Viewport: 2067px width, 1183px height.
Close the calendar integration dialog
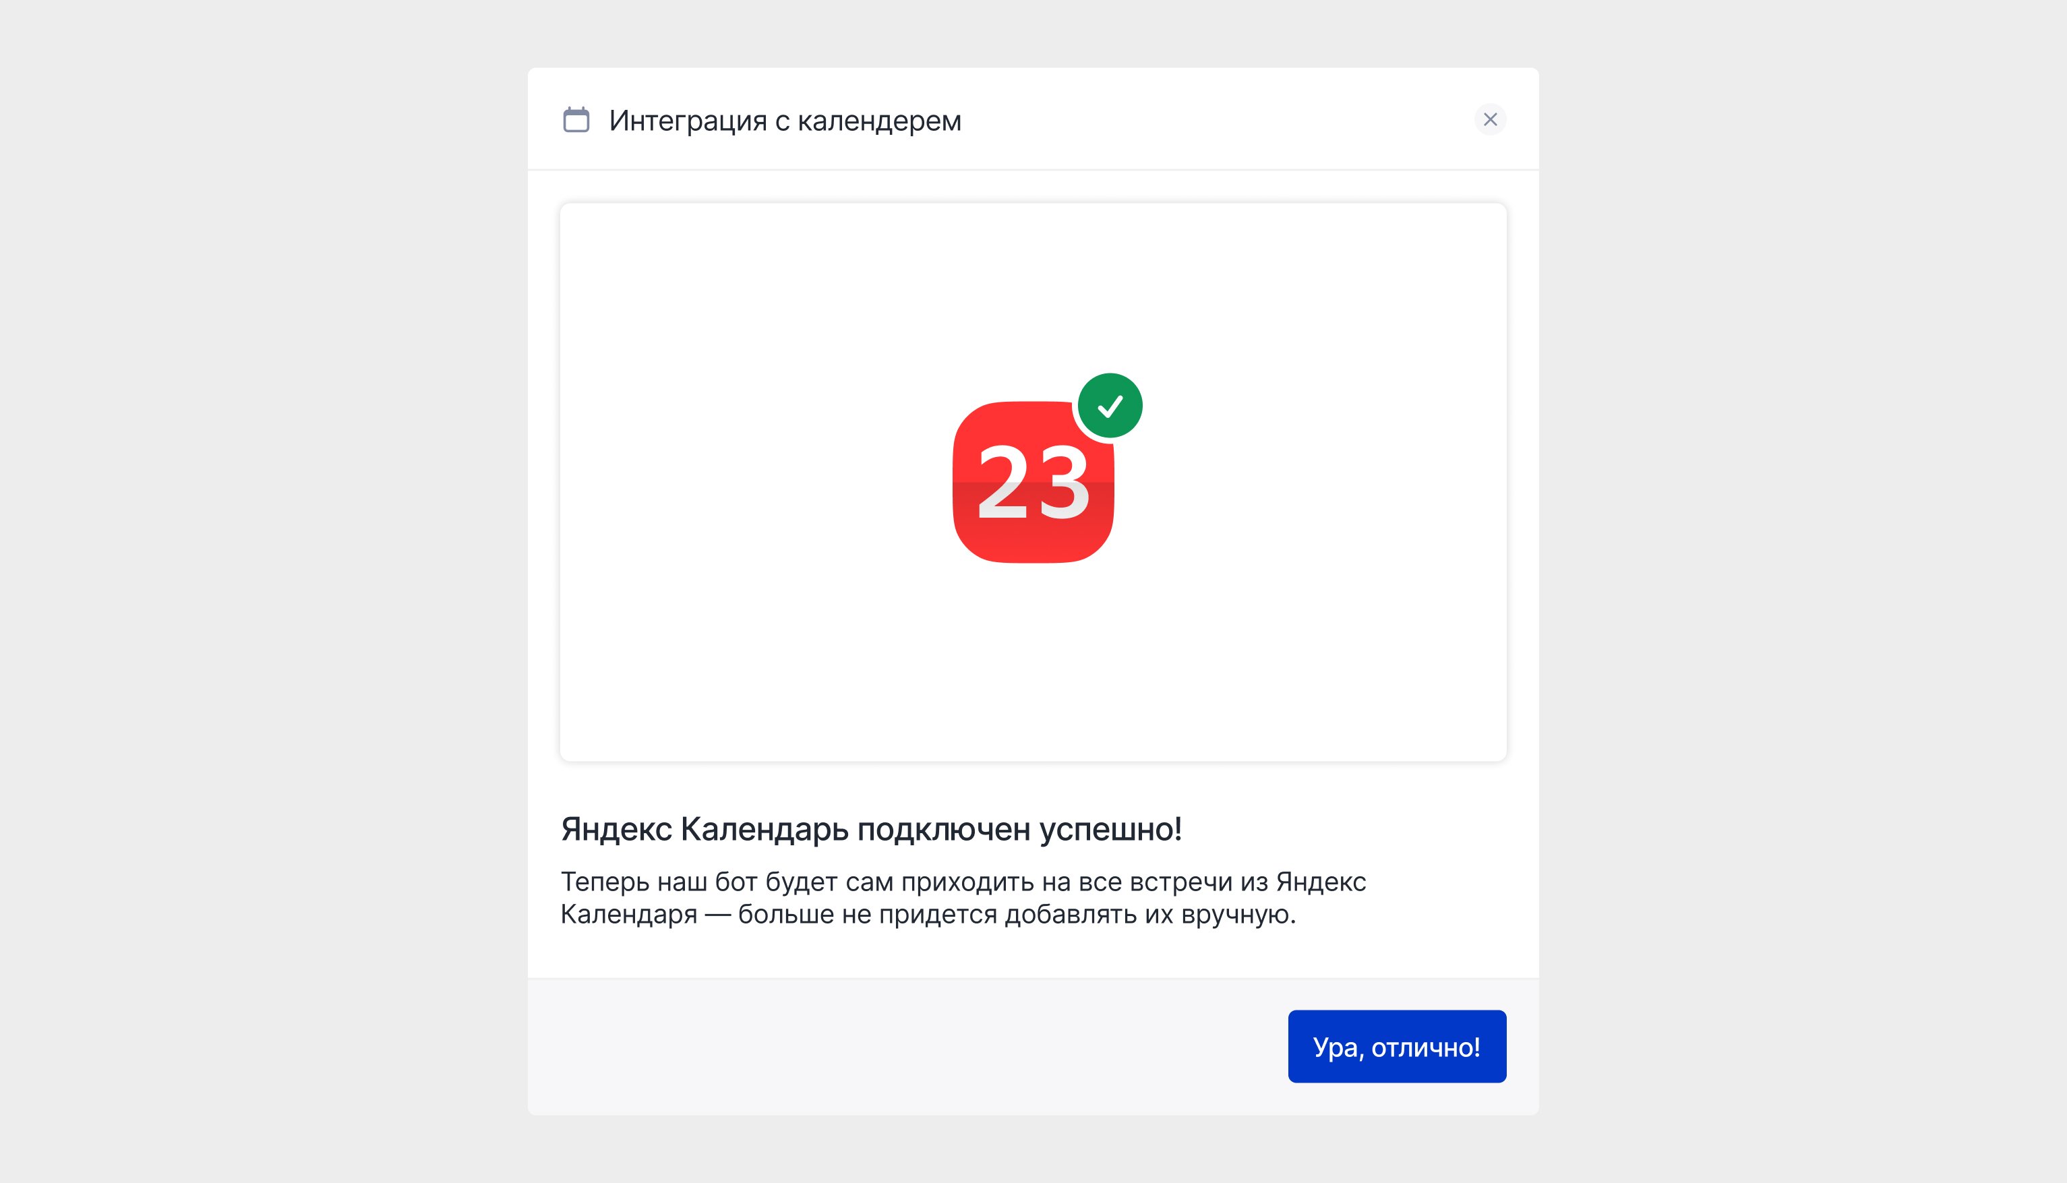click(1489, 119)
